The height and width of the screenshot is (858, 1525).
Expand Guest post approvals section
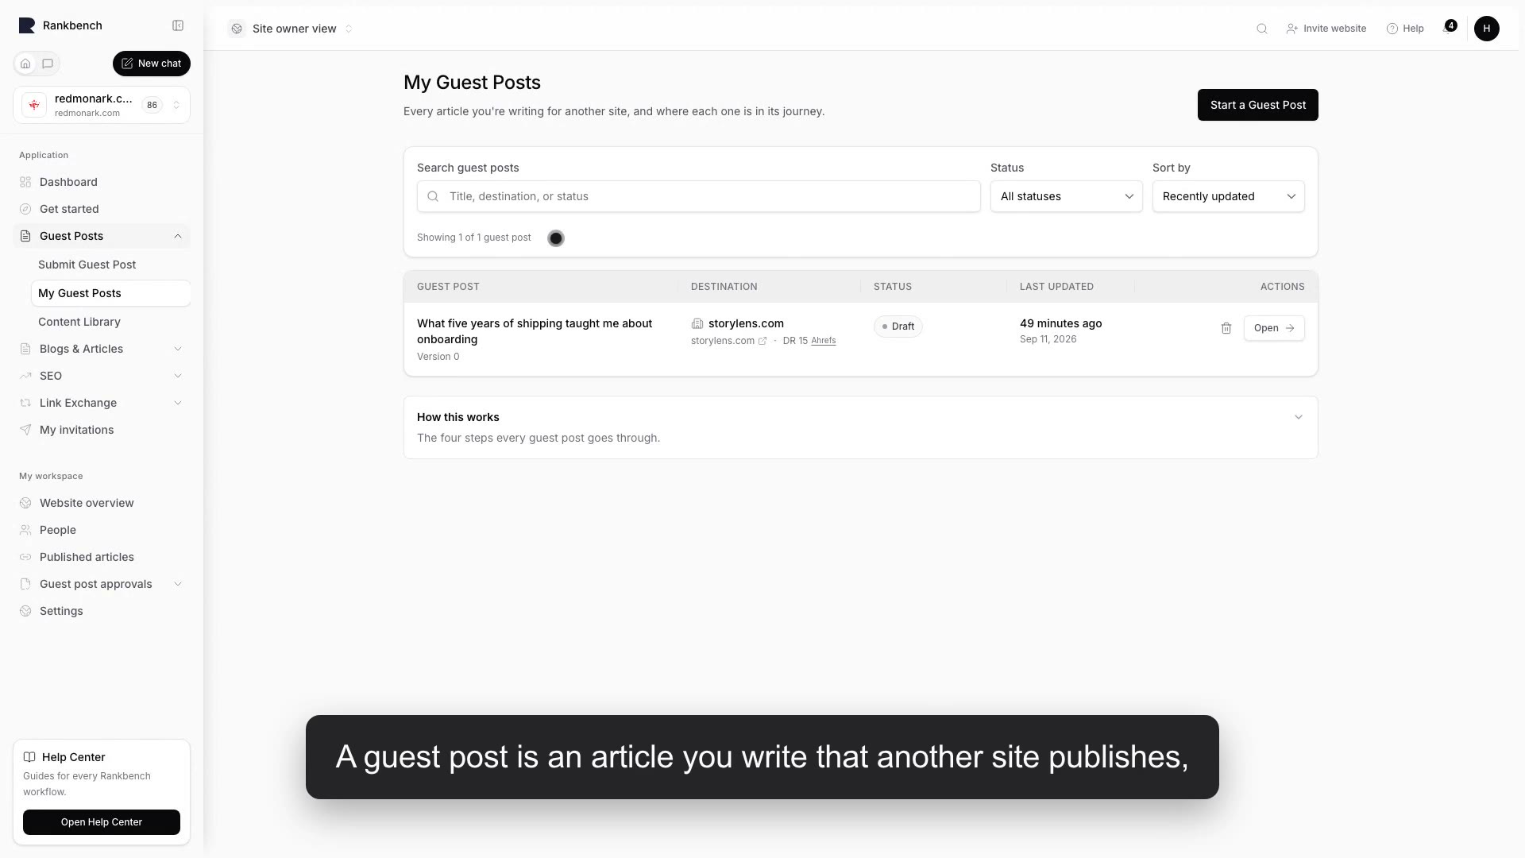[102, 584]
